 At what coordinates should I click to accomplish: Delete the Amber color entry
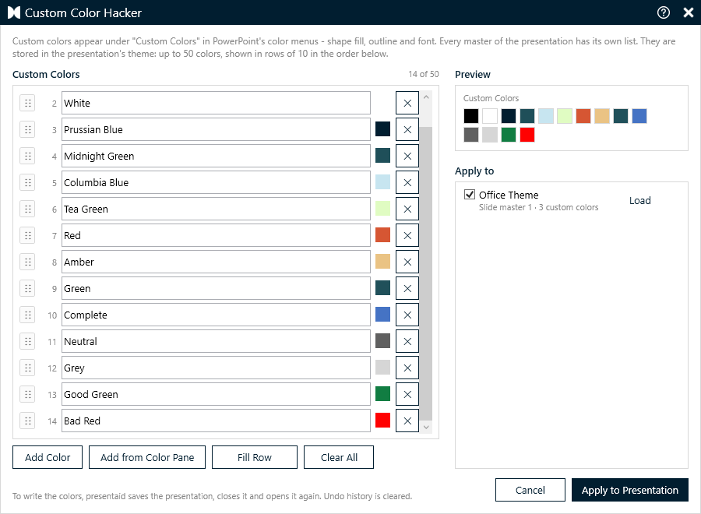tap(407, 262)
